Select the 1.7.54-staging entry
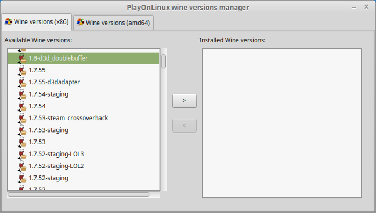Screen dimensions: 376x213 click(83, 94)
